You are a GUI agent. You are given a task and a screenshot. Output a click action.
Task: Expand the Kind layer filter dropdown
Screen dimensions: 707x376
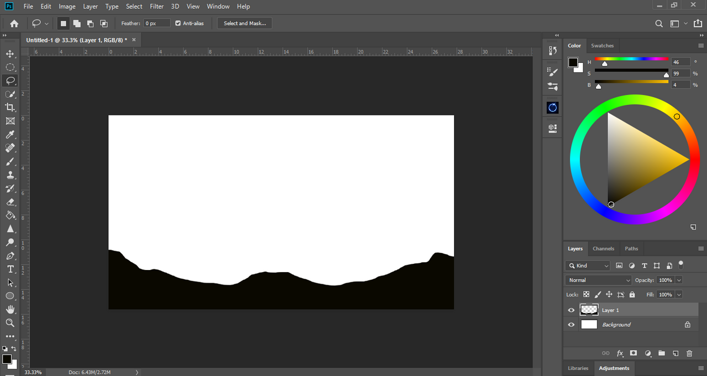pos(588,266)
